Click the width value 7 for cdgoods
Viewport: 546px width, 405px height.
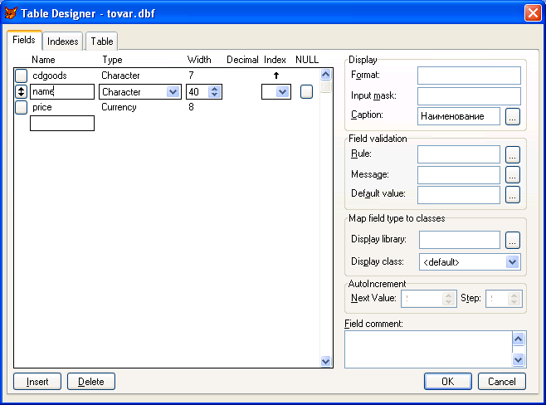click(191, 76)
